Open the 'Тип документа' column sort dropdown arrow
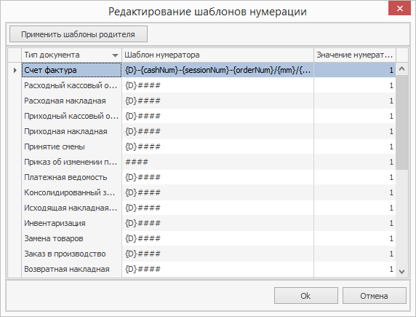The height and width of the screenshot is (317, 416). [115, 55]
